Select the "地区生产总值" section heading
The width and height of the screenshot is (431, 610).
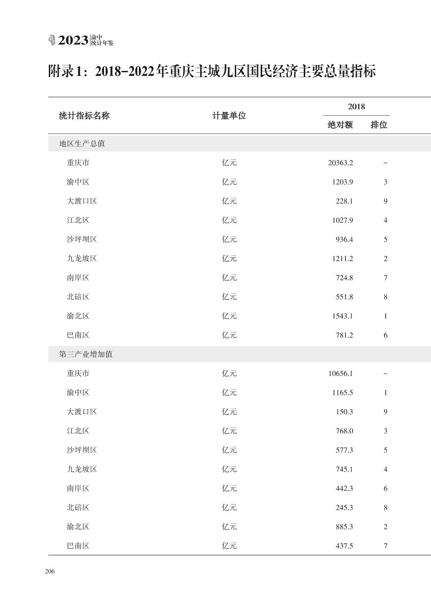tap(82, 144)
